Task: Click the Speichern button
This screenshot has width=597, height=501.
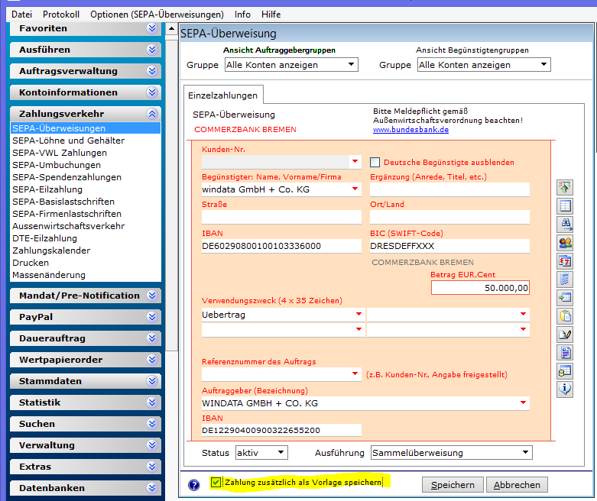Action: pyautogui.click(x=453, y=485)
